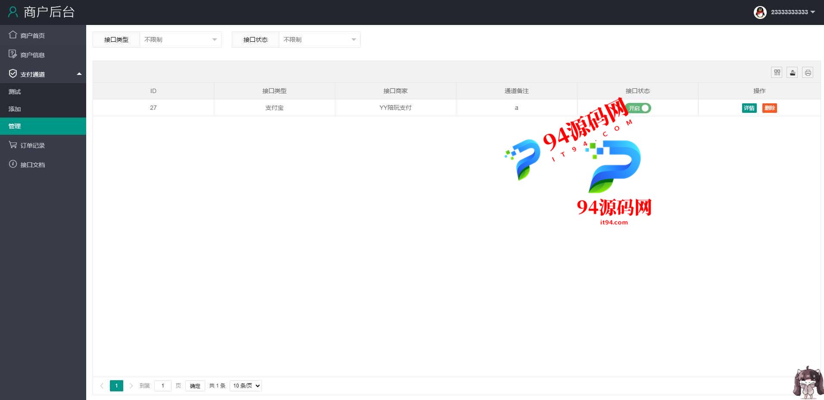Screen dimensions: 824x400
Task: Click the home icon beside 商户首页
Action: click(x=13, y=34)
